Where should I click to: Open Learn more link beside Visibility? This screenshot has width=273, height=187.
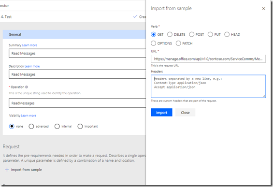pyautogui.click(x=29, y=115)
